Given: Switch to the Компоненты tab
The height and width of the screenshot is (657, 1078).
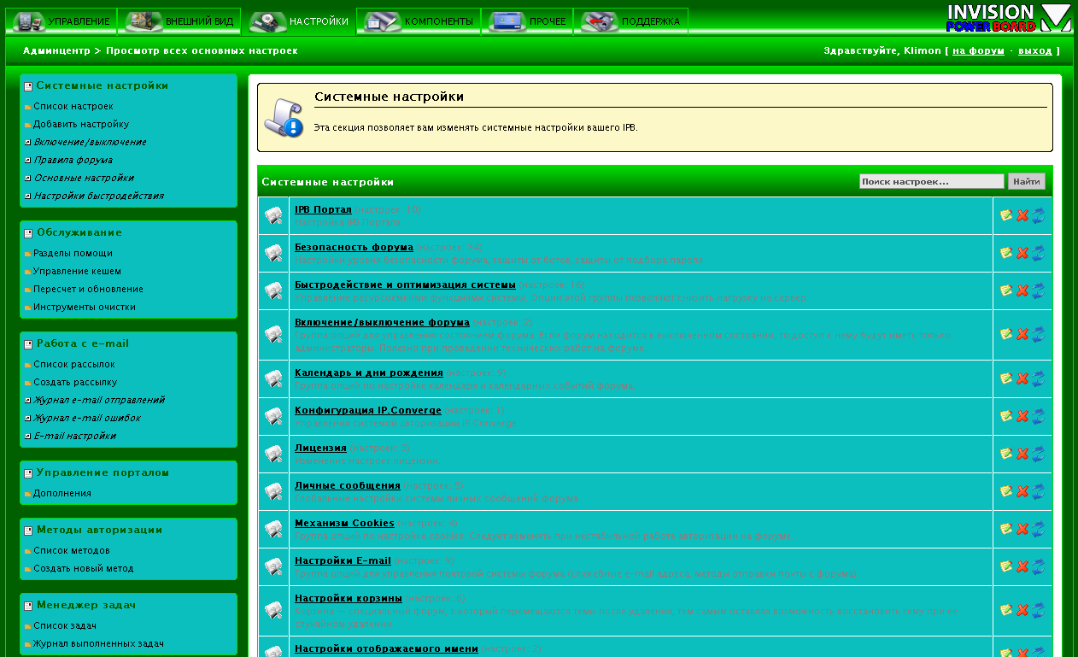Looking at the screenshot, I should [419, 21].
